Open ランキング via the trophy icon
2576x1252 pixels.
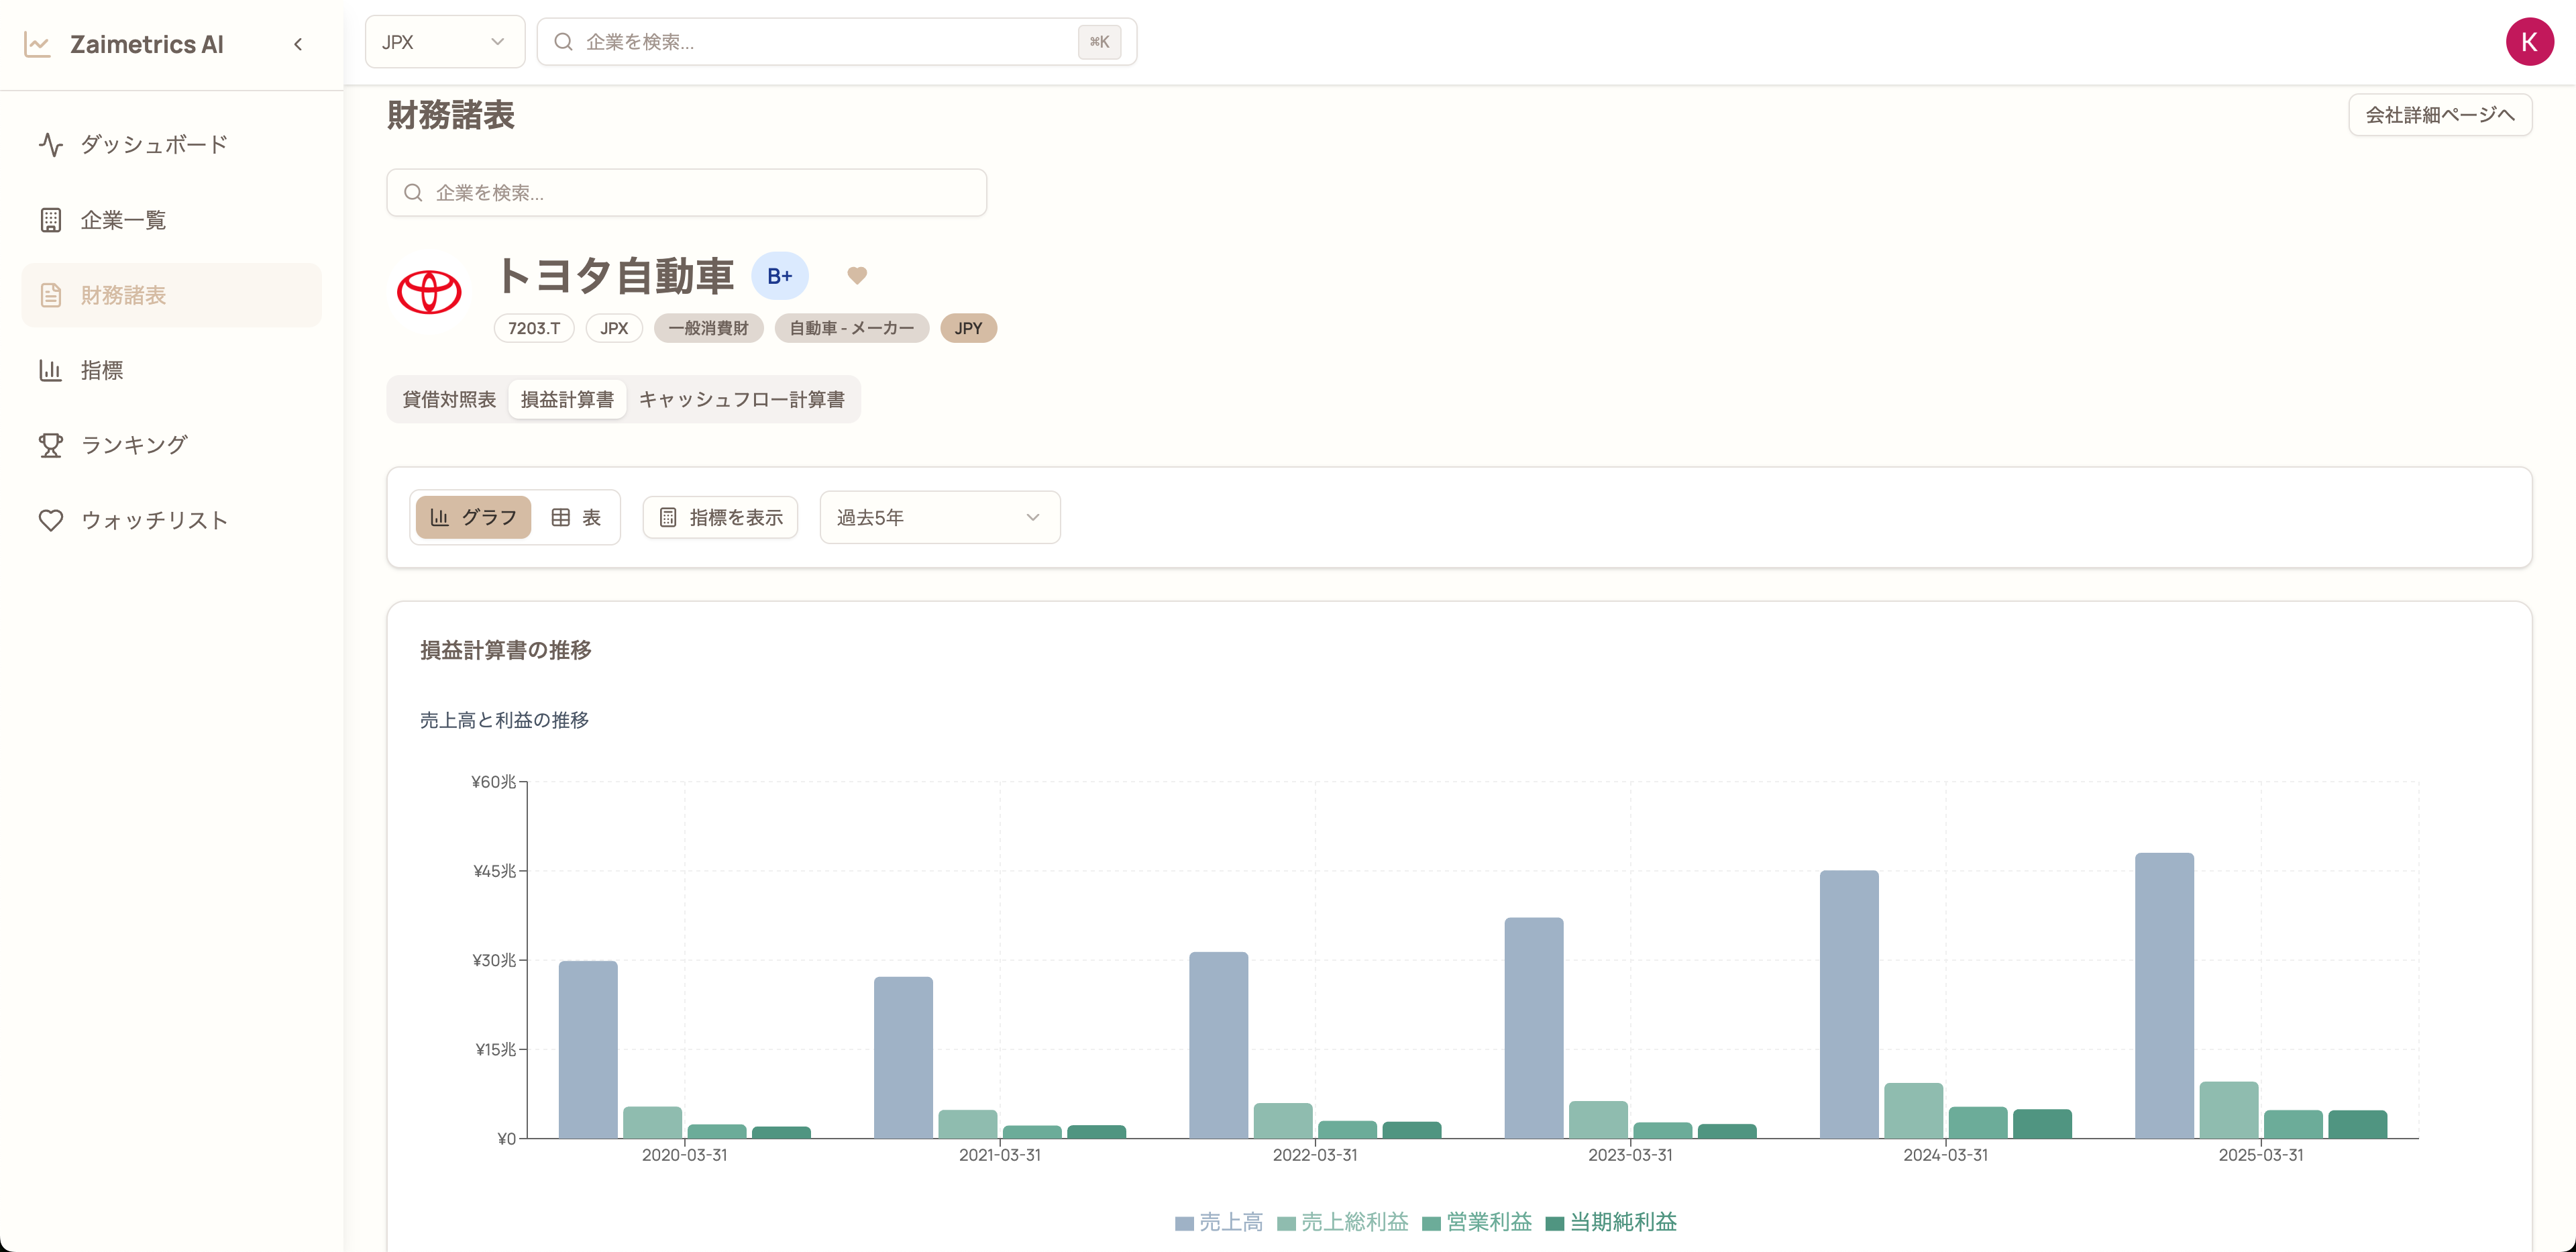coord(50,445)
